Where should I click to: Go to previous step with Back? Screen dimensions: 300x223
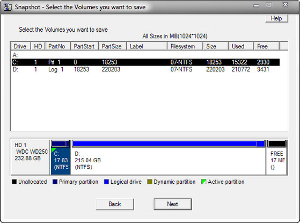coord(115,204)
